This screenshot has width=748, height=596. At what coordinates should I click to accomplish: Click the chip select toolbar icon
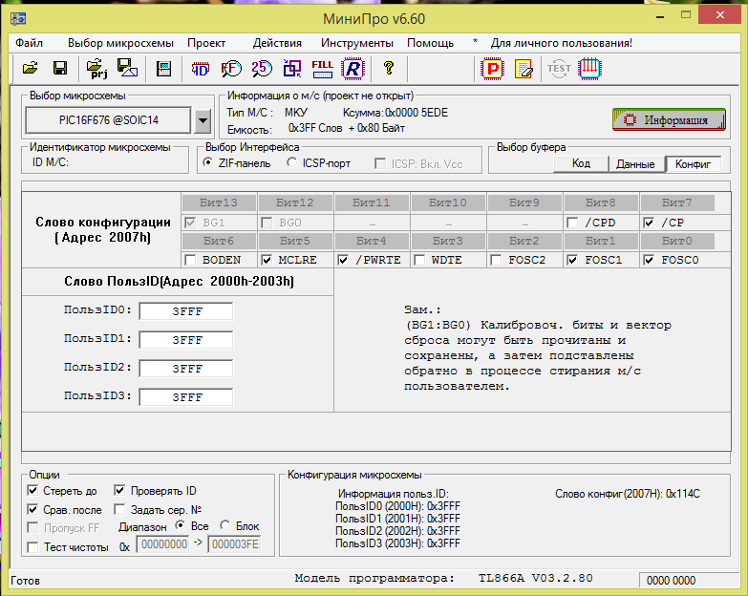click(x=163, y=69)
